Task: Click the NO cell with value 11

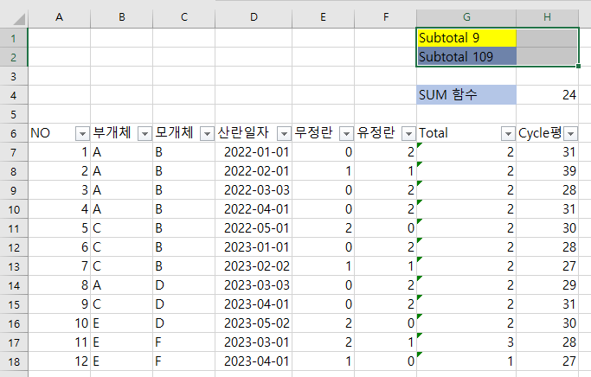Action: [59, 342]
